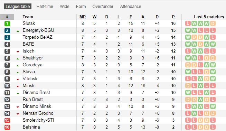Click the first L badge in Slutsk's last matches
The height and width of the screenshot is (131, 226).
click(x=188, y=24)
